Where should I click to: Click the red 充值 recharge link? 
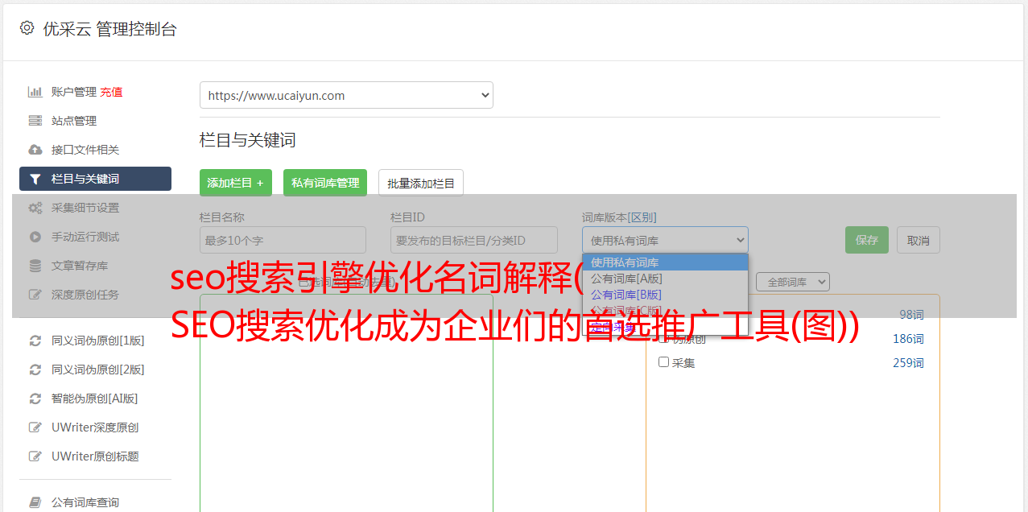111,92
